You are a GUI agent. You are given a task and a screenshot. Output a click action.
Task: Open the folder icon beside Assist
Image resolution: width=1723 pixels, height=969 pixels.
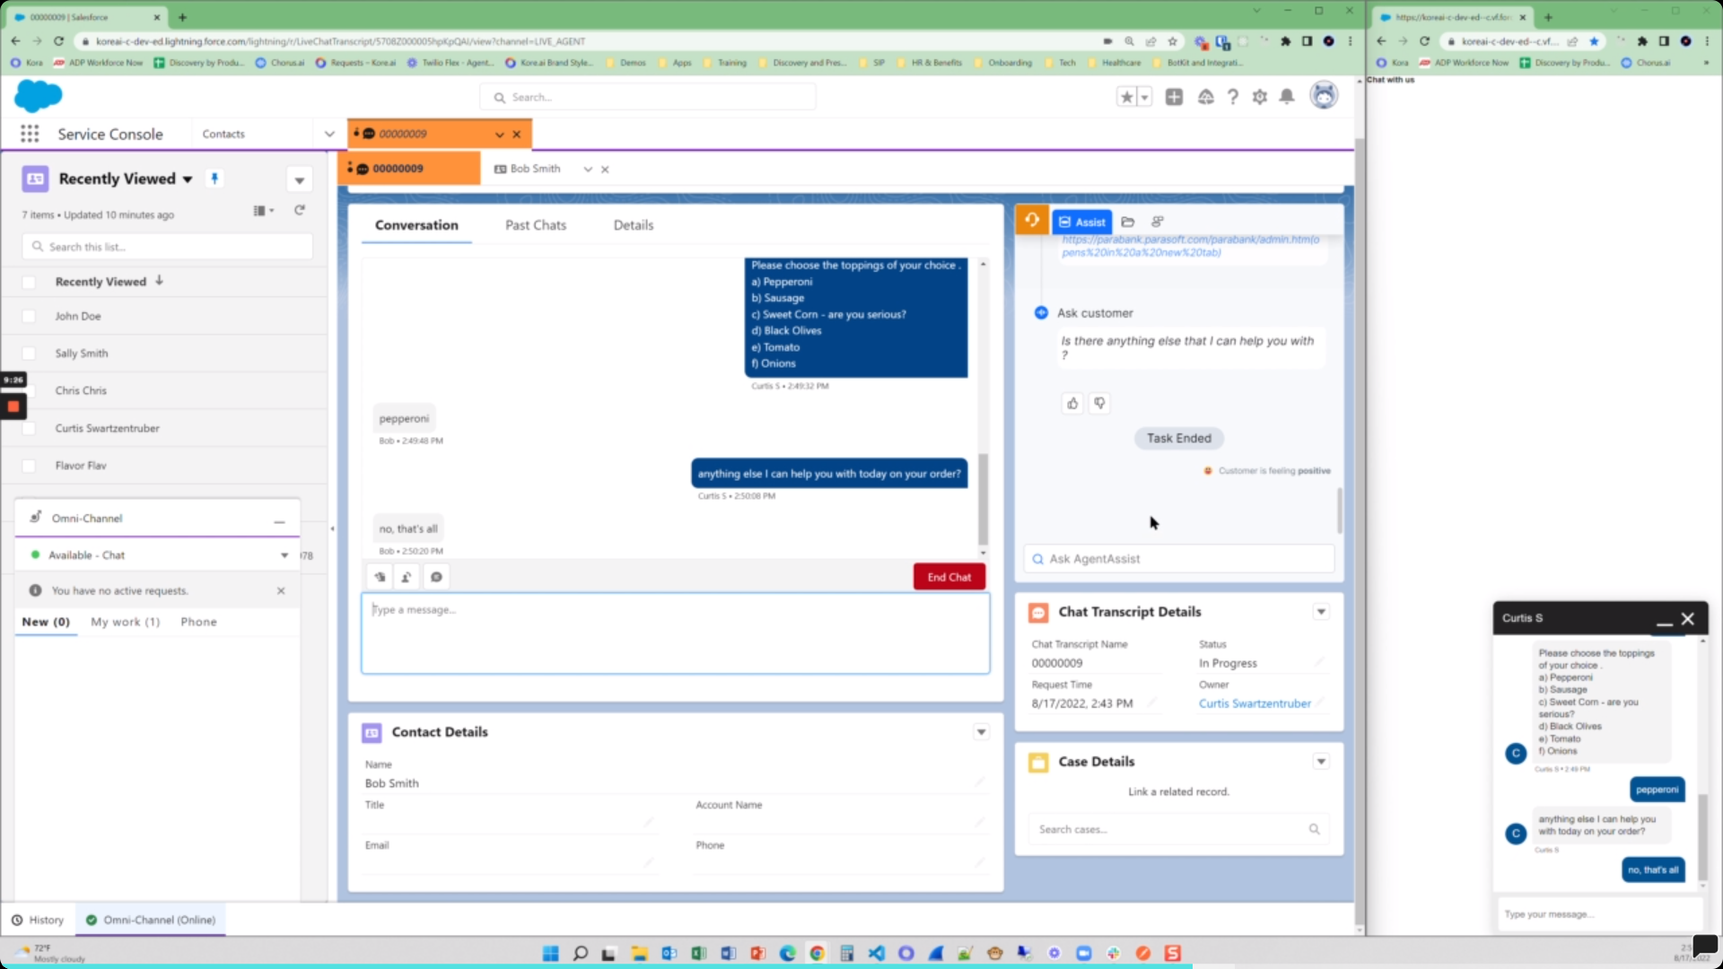(x=1128, y=222)
